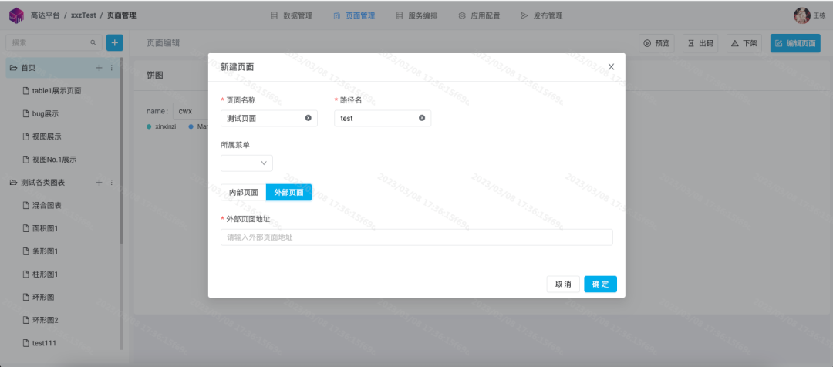
Task: Select the 视图No.1展示 page
Action: pyautogui.click(x=55, y=160)
